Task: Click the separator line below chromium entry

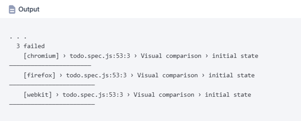Action: click(50, 65)
